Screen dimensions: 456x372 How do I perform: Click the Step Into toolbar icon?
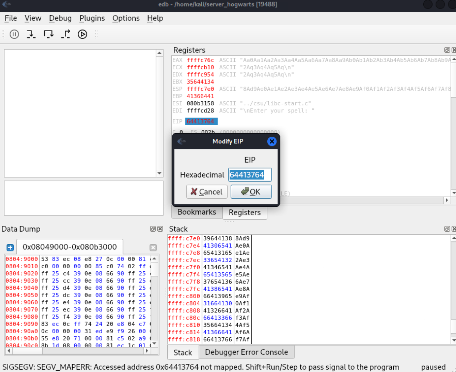click(x=31, y=34)
